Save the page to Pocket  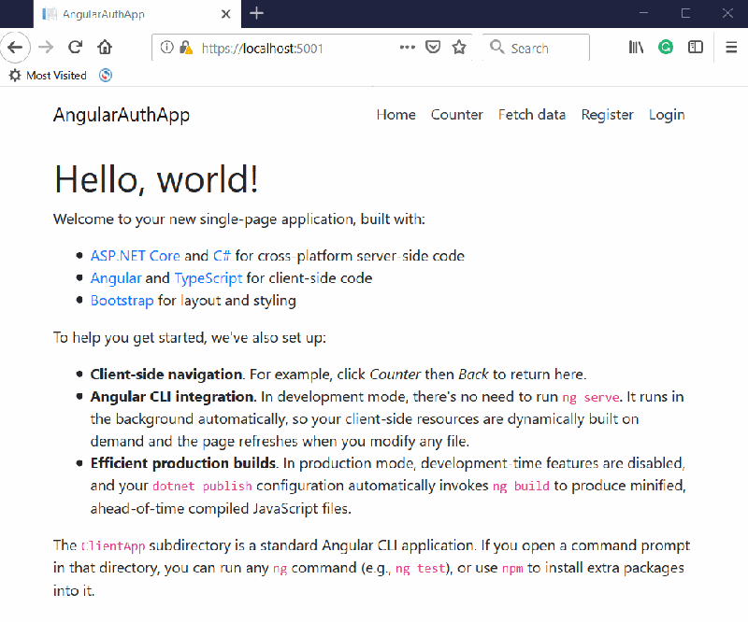point(433,47)
